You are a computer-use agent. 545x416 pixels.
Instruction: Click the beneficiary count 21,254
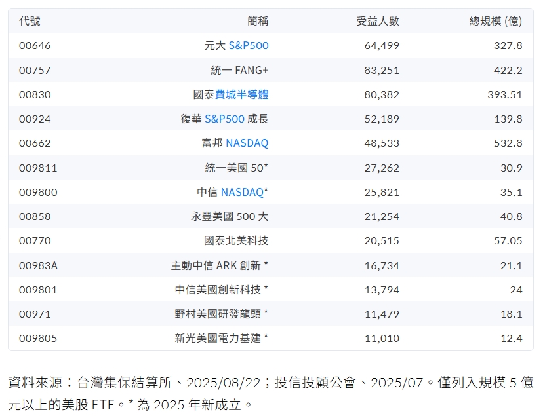pos(382,216)
